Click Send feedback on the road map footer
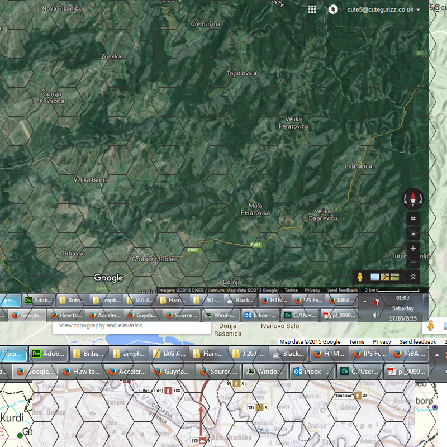447x447 pixels. click(x=417, y=341)
